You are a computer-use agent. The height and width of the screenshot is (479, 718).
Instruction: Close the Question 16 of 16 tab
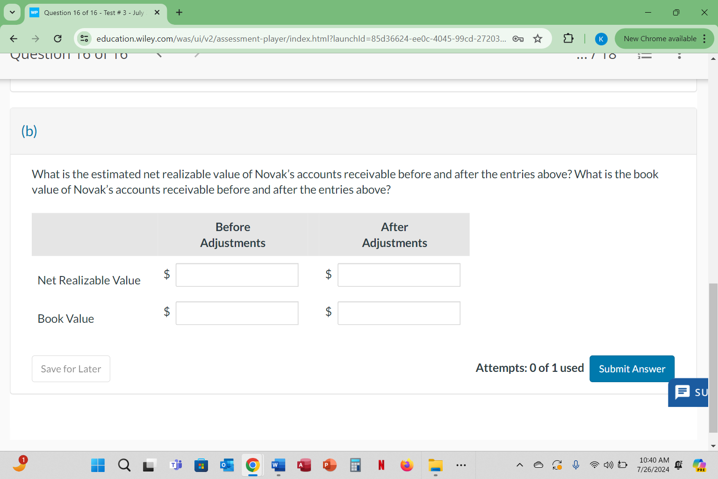coord(157,13)
